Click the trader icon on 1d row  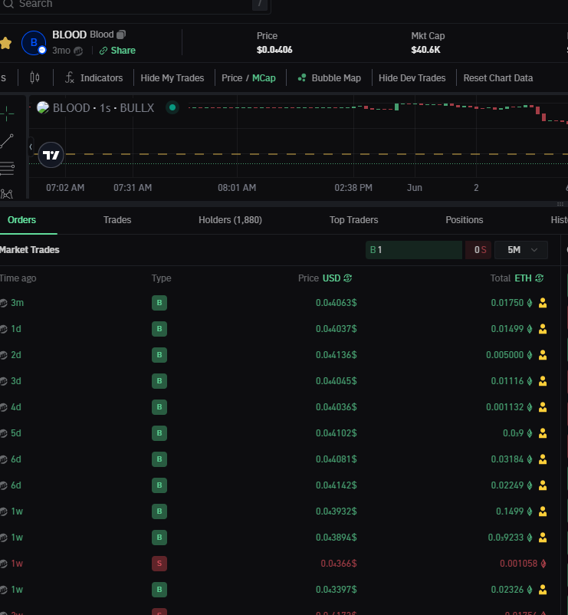(x=543, y=329)
